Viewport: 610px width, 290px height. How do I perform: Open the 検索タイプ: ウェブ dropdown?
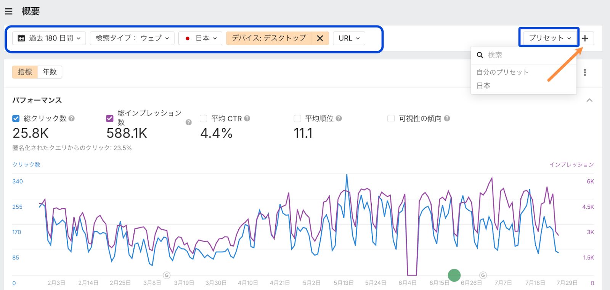[x=132, y=38]
